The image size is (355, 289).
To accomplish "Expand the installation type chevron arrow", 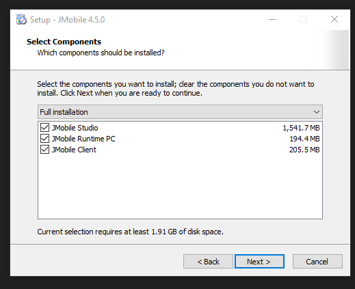I will tap(316, 112).
